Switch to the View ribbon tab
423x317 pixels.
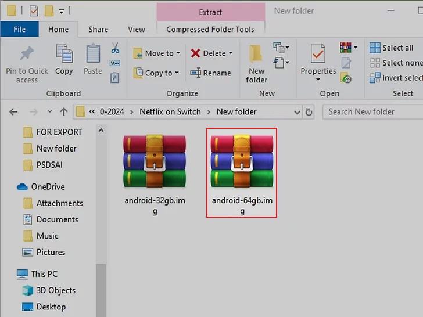tap(137, 29)
